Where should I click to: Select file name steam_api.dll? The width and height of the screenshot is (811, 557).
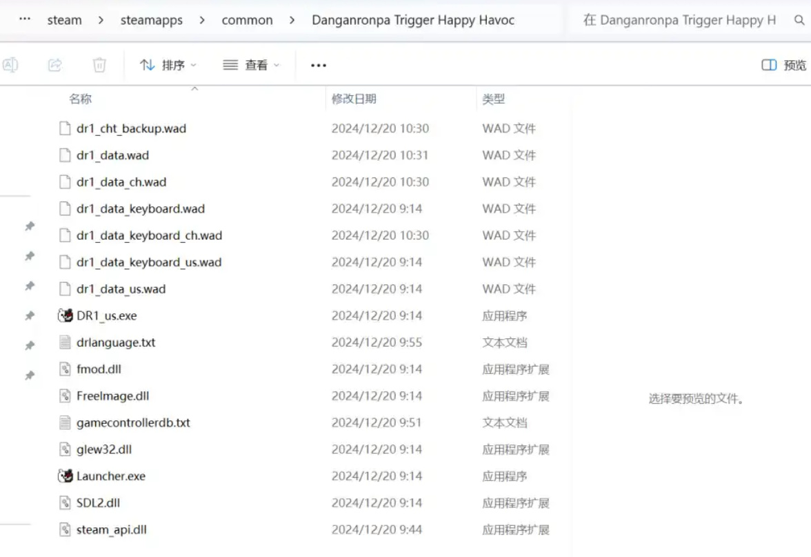click(112, 530)
